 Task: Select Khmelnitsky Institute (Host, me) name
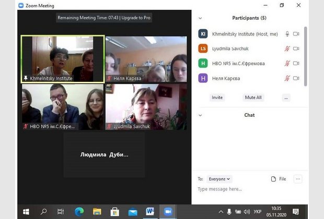245,34
